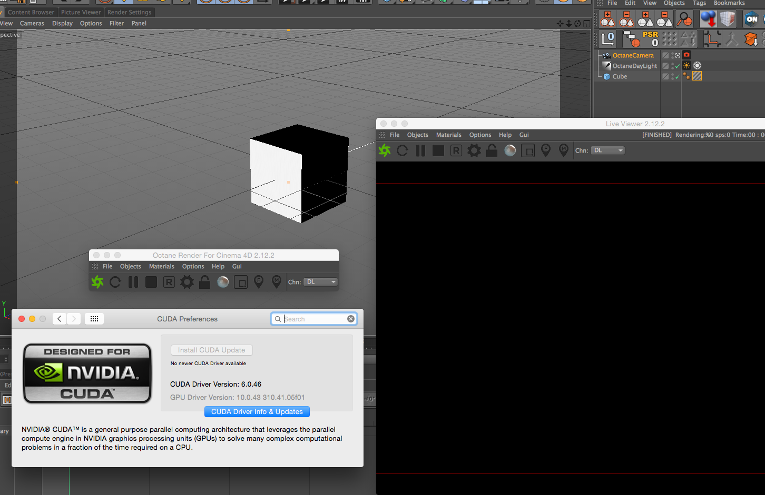Image resolution: width=765 pixels, height=495 pixels.
Task: Open the viewport Cameras menu
Action: (x=32, y=23)
